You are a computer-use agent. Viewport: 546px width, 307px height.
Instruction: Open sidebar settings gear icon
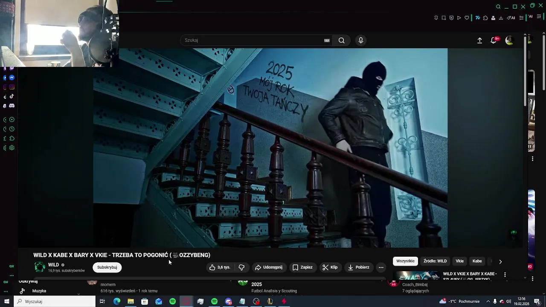point(12,148)
